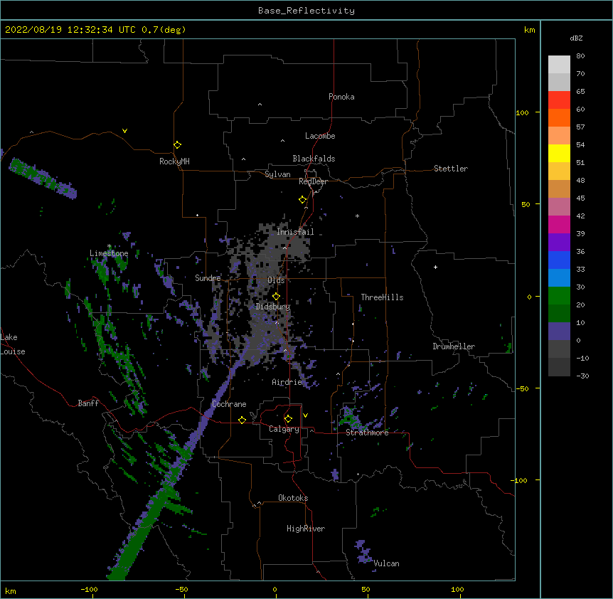This screenshot has width=613, height=599.
Task: Click the -50 tick label on vertical axis
Action: coord(522,388)
